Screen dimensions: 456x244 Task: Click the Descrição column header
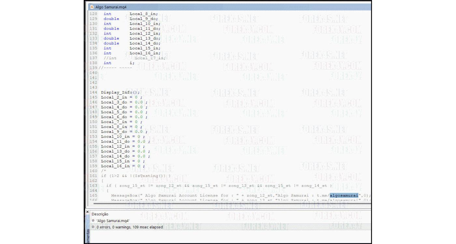click(100, 214)
